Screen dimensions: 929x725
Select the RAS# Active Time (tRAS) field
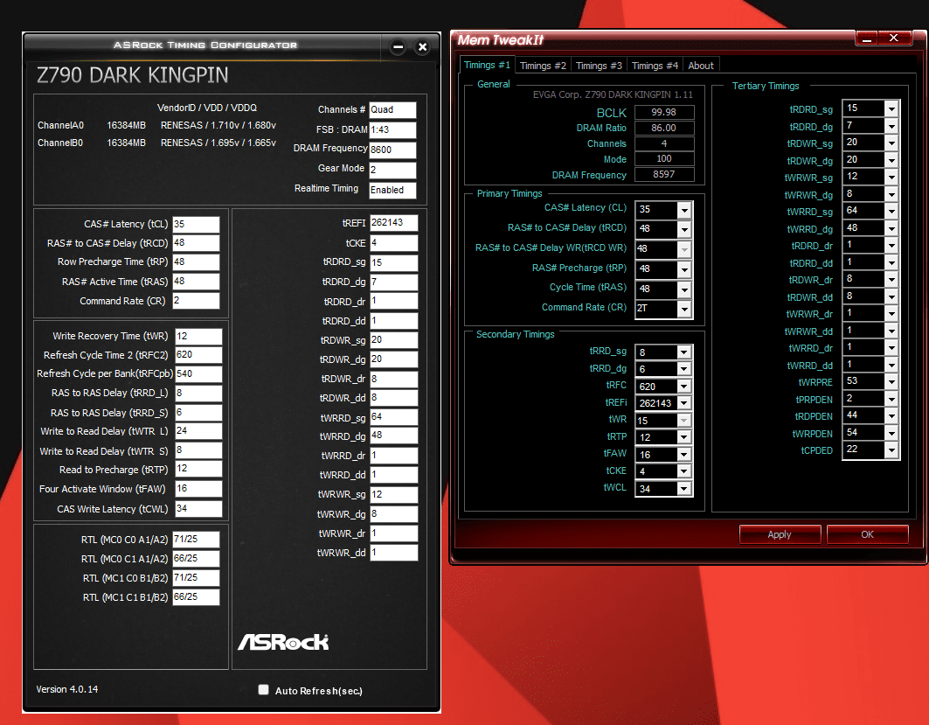[196, 282]
